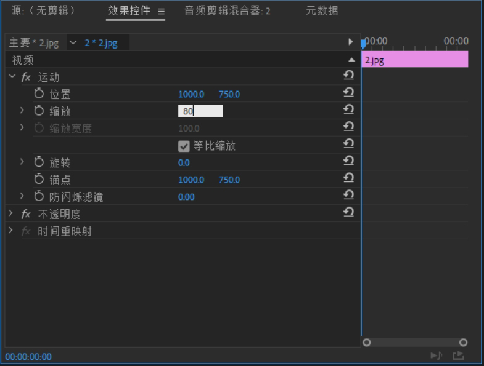Click the export frame/send icon at bottom right

[x=458, y=356]
